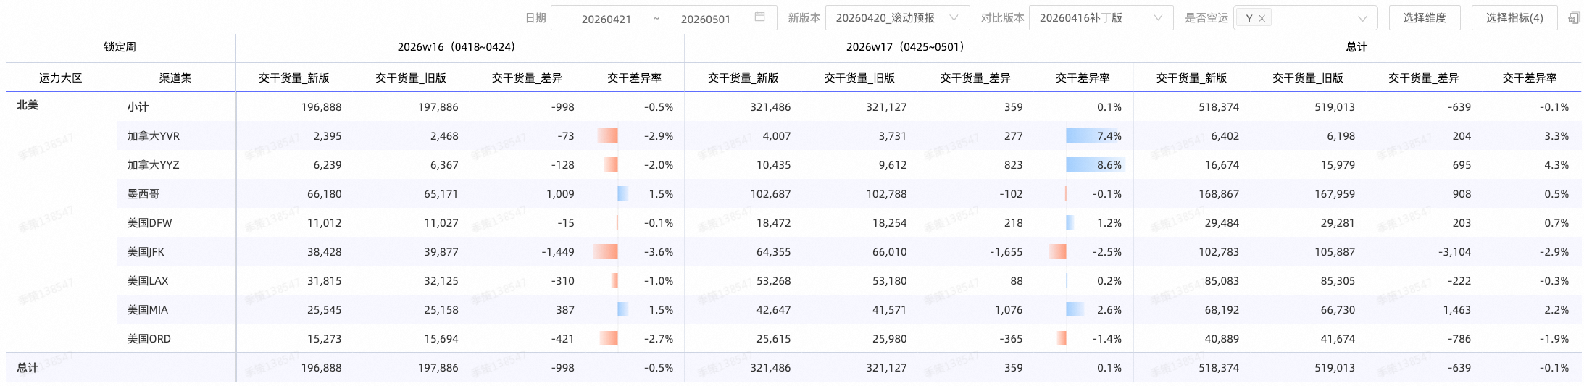
Task: Click the 2026w16 week column header
Action: (x=457, y=47)
